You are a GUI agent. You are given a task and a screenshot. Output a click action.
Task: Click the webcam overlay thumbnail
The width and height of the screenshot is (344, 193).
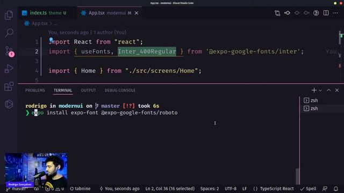click(36, 170)
